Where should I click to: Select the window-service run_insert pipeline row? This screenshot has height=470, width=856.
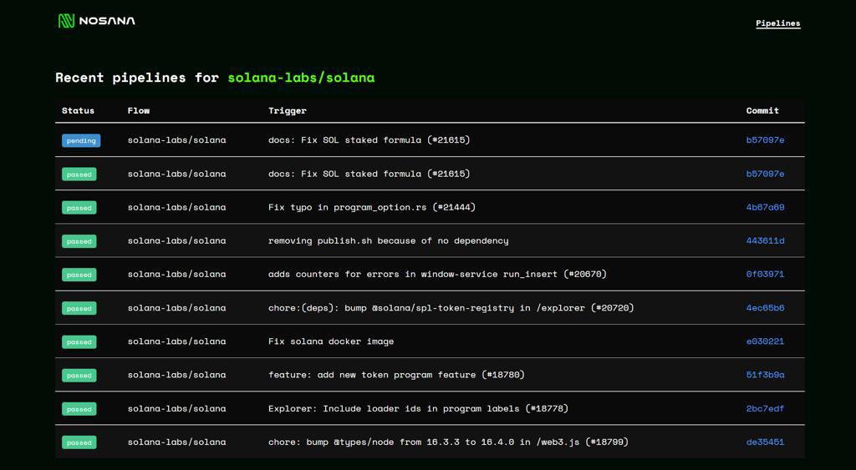coord(430,275)
